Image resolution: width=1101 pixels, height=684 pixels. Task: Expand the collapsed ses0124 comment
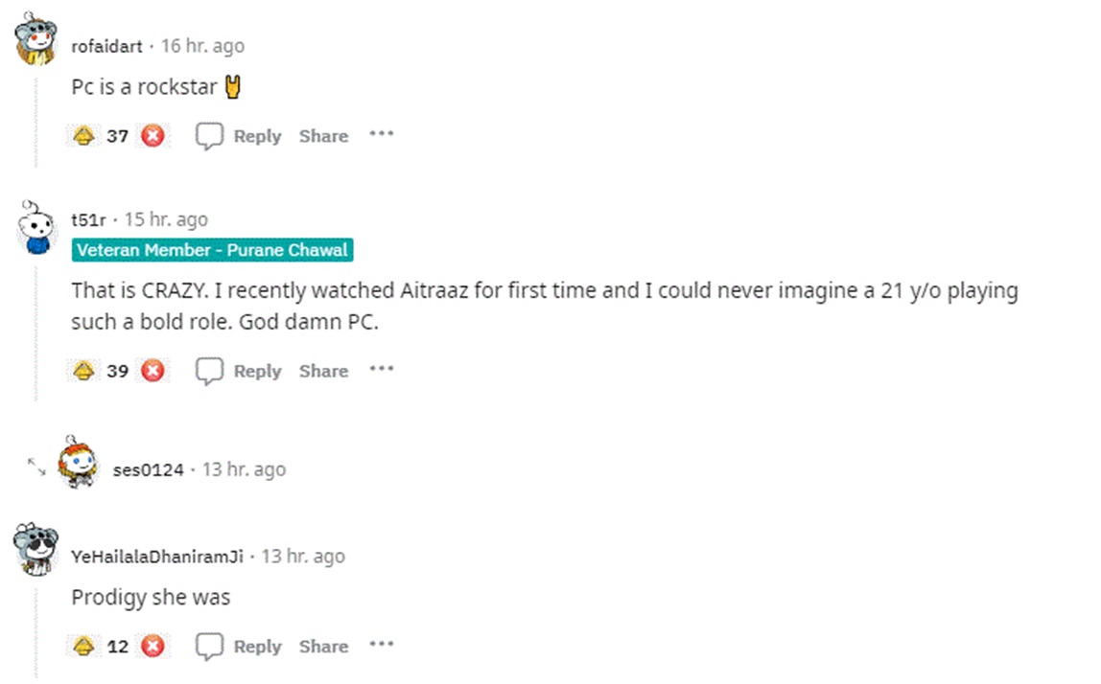[x=36, y=467]
